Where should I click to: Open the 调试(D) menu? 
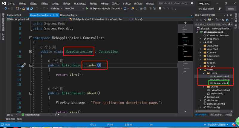point(66,4)
